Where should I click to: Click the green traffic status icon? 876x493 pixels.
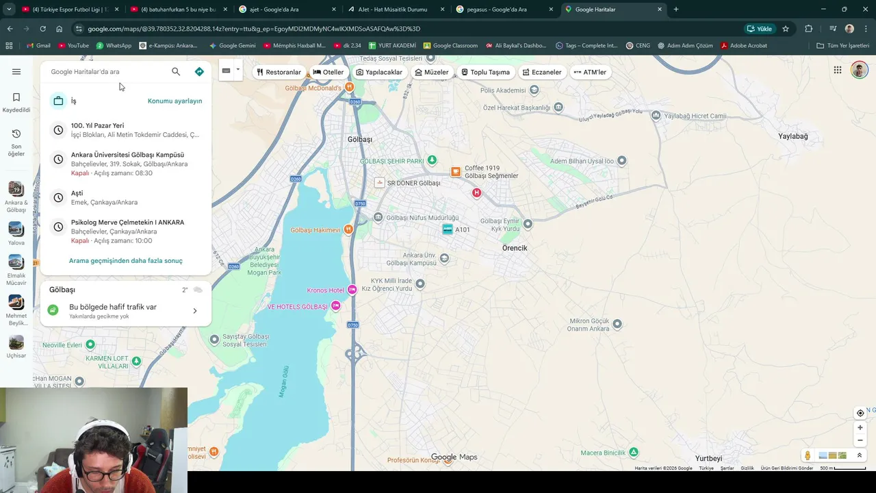[53, 310]
